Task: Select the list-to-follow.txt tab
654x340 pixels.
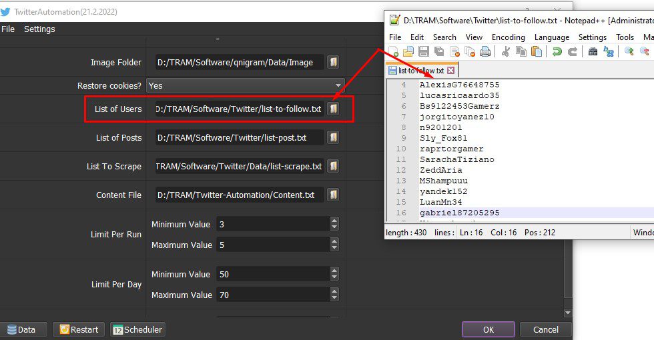Action: 421,71
